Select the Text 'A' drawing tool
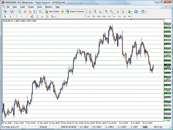Image resolution: width=173 pixels, height=130 pixels. pyautogui.click(x=42, y=17)
